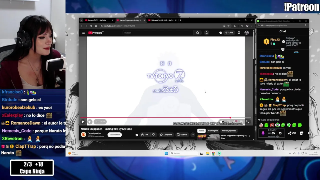Select the Crunchyroll filter chip
Image resolution: width=320 pixels, height=180 pixels.
(x=213, y=130)
